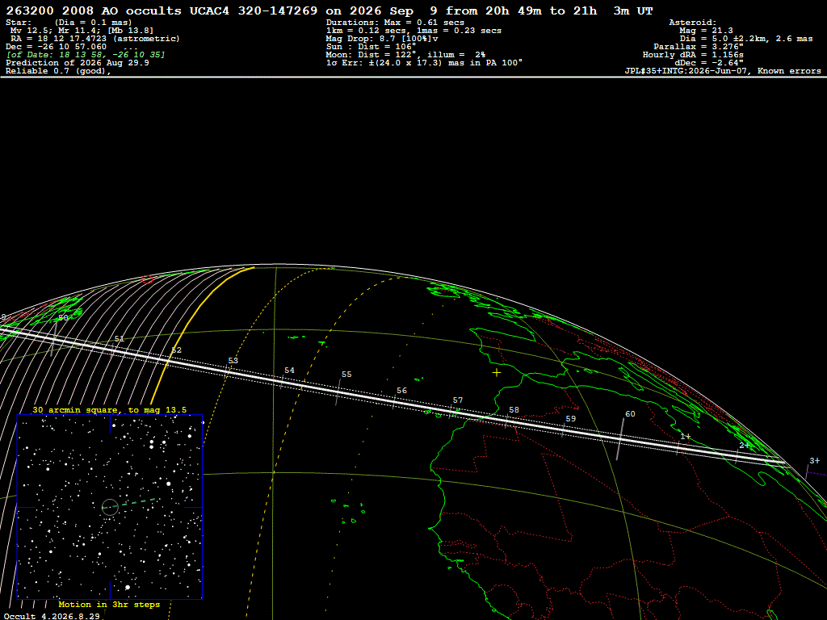Click the 'Motion in 3hr steps' label
Viewport: 827px width, 620px height.
[109, 604]
